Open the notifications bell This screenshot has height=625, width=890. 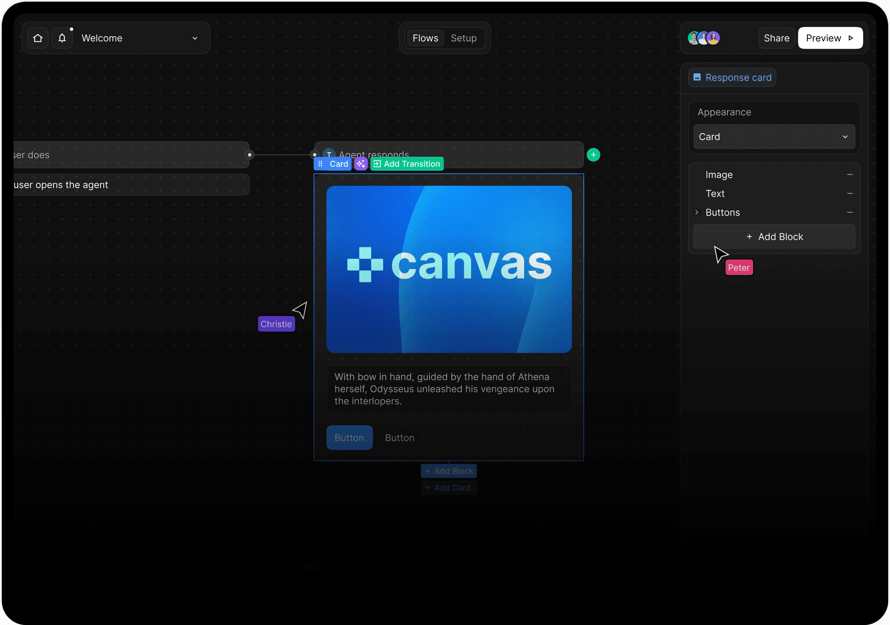coord(62,38)
